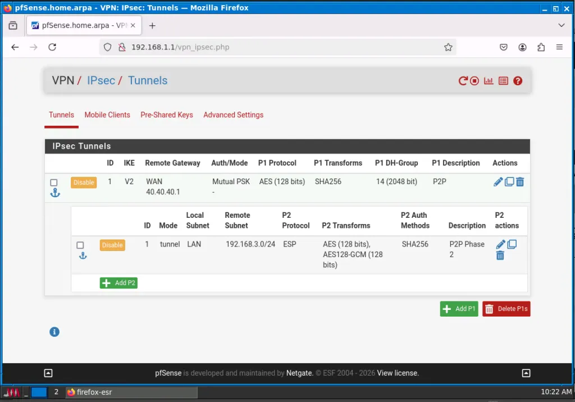Click the blue info icon below the table

54,332
